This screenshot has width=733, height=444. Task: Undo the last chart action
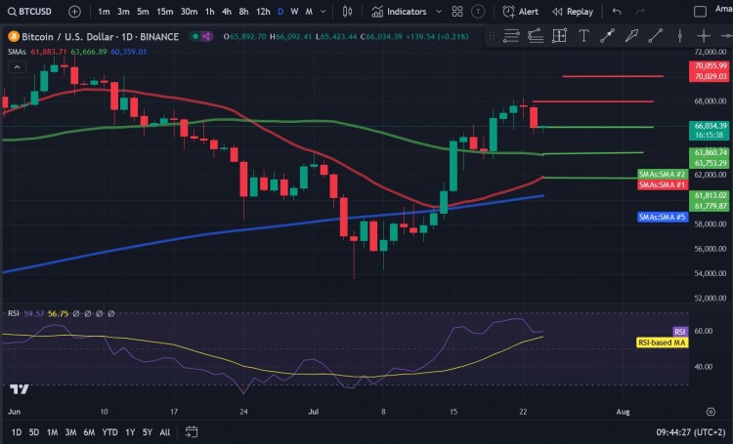tap(617, 12)
